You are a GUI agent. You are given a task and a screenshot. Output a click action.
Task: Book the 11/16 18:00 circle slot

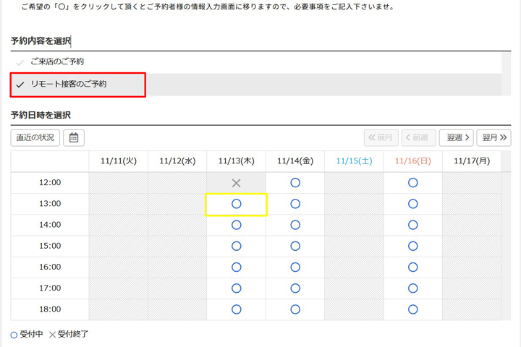click(412, 309)
